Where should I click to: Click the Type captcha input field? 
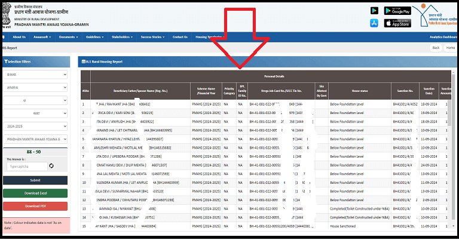[x=27, y=167]
